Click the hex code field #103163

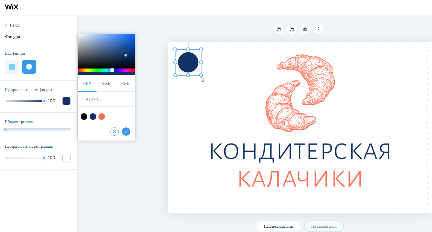click(x=106, y=99)
